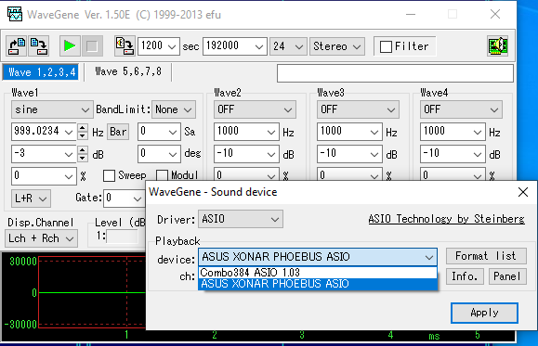Screen dimensions: 538x346
Task: Click the Apply button
Action: point(484,313)
